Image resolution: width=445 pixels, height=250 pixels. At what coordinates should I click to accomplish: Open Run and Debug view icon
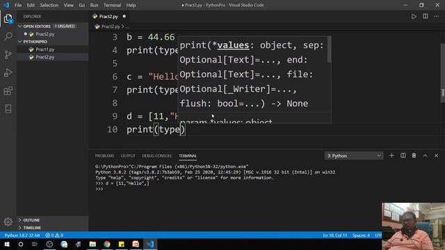tap(8, 72)
